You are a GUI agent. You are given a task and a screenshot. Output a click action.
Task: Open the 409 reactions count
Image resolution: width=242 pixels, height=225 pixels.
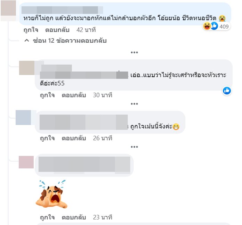[224, 26]
